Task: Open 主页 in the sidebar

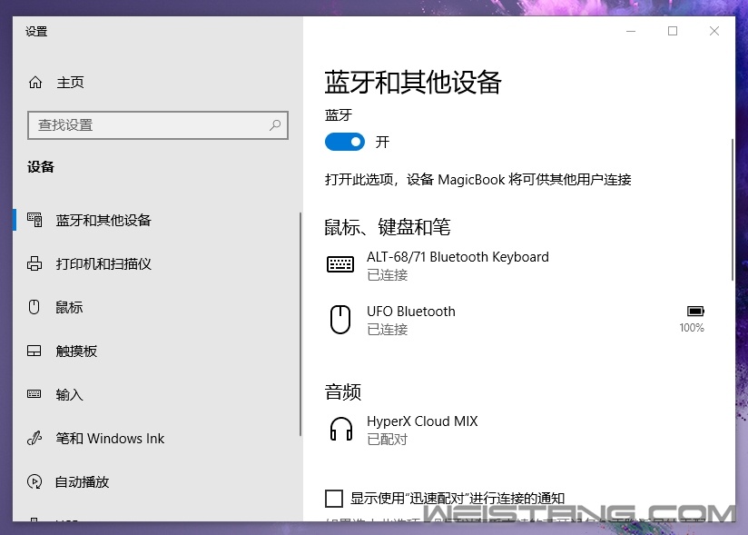Action: coord(70,82)
